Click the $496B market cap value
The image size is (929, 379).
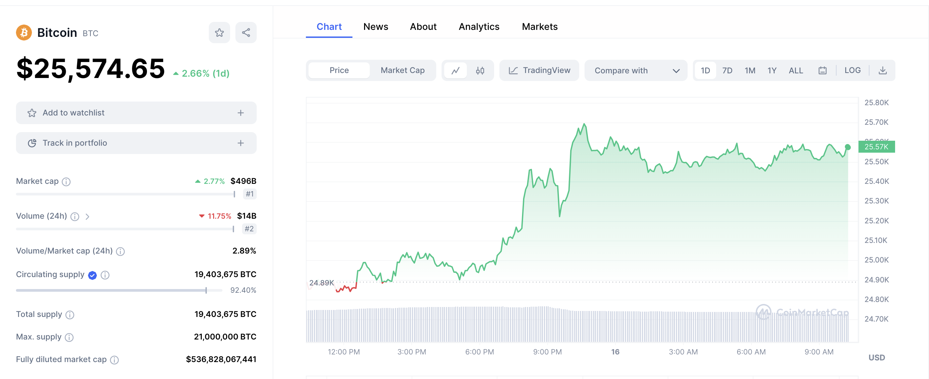click(243, 182)
